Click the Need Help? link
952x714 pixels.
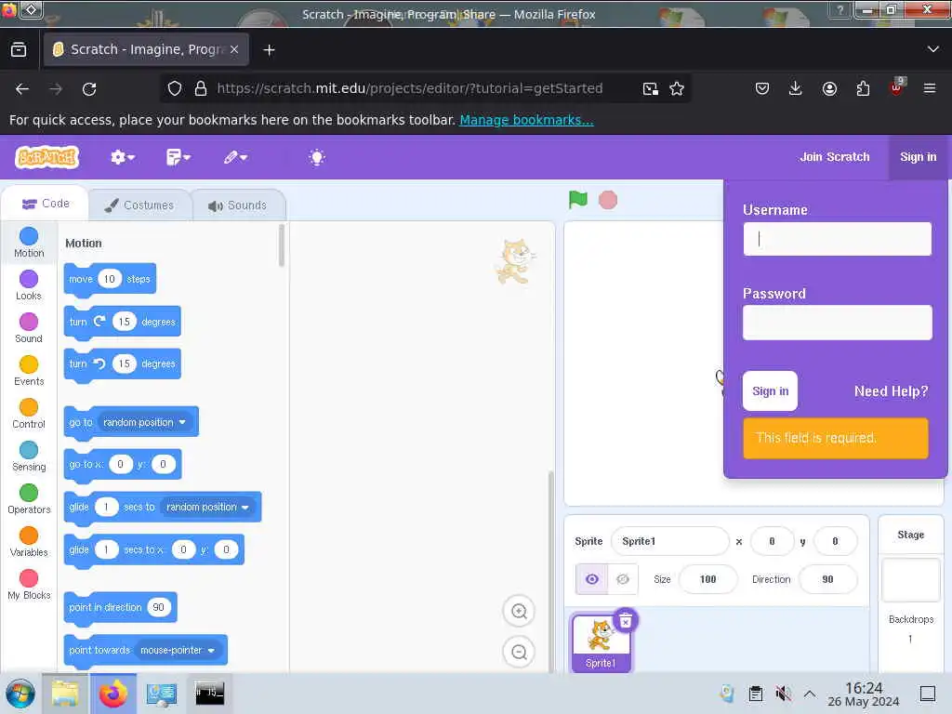pos(891,391)
